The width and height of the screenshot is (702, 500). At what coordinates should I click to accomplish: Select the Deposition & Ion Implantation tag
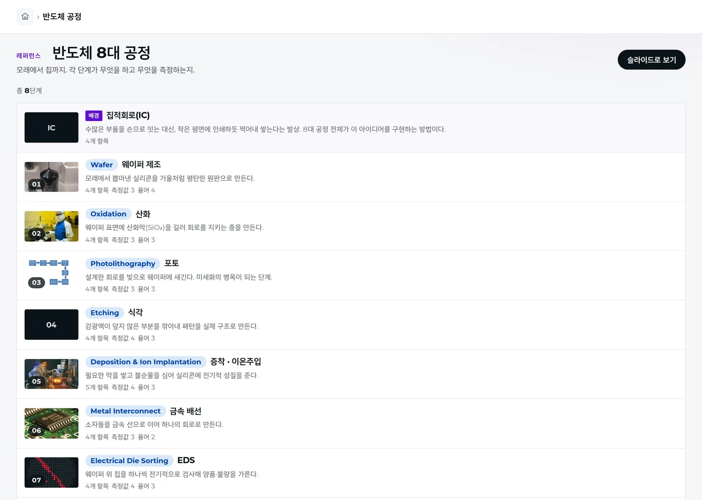[x=146, y=362]
